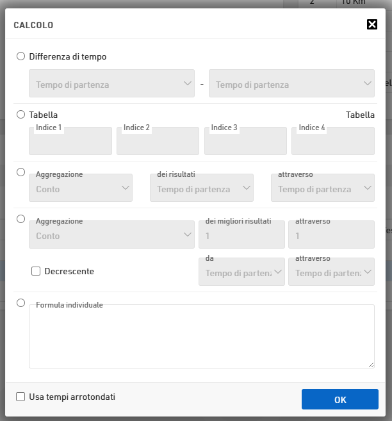
Task: Expand the wide Aggregazione Conto dropdown
Action: (111, 235)
